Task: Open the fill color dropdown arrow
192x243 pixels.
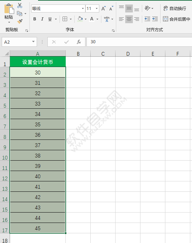Action: pyautogui.click(x=86, y=19)
